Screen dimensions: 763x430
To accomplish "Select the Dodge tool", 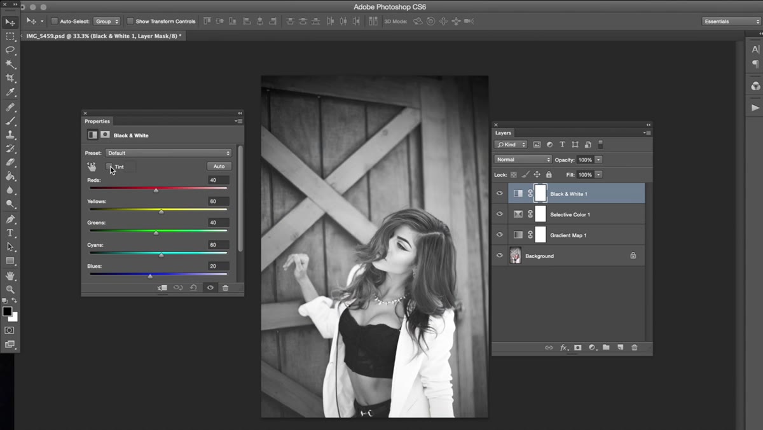I will [x=10, y=204].
